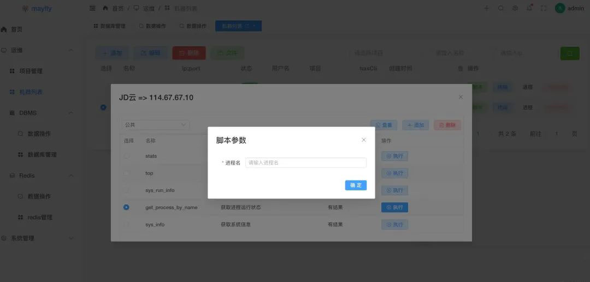Select the get_process_by_name radio button
This screenshot has width=590, height=282.
tap(126, 207)
